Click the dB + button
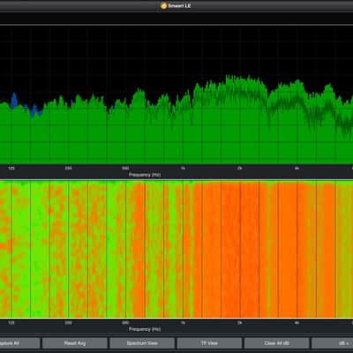Screen dimensions: 353x353 tap(333, 343)
